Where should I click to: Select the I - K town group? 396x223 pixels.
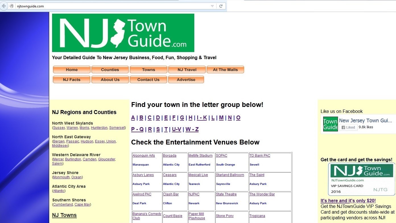click(x=202, y=118)
